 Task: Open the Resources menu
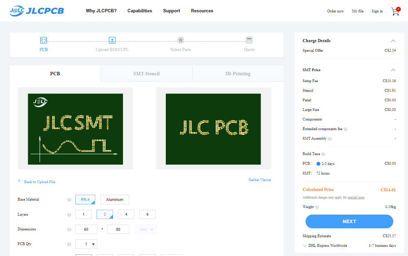tap(202, 11)
